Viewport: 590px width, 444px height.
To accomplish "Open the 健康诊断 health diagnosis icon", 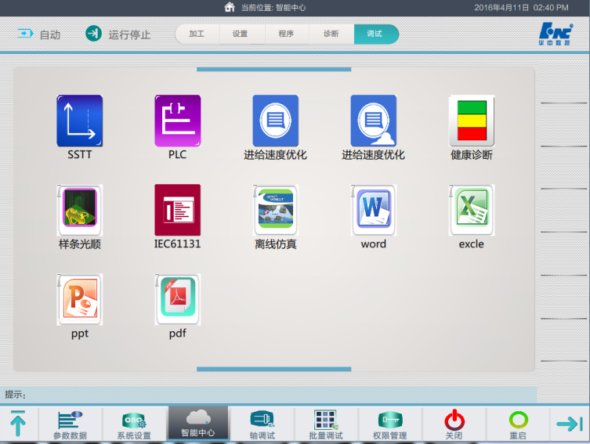I will (471, 121).
